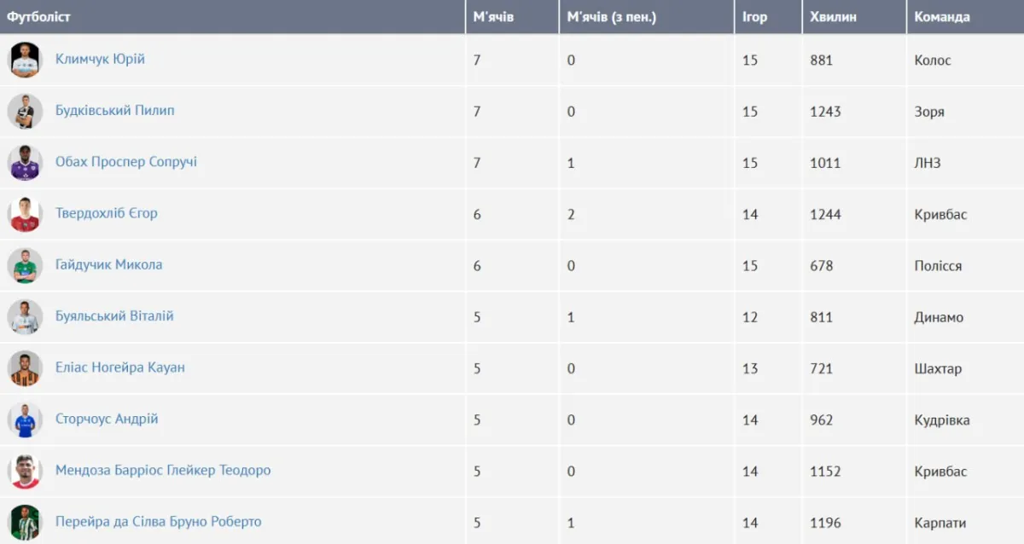Open Мендоза Барріос Глейкер Теодоро link
Screen dimensions: 1024x544
pos(162,471)
